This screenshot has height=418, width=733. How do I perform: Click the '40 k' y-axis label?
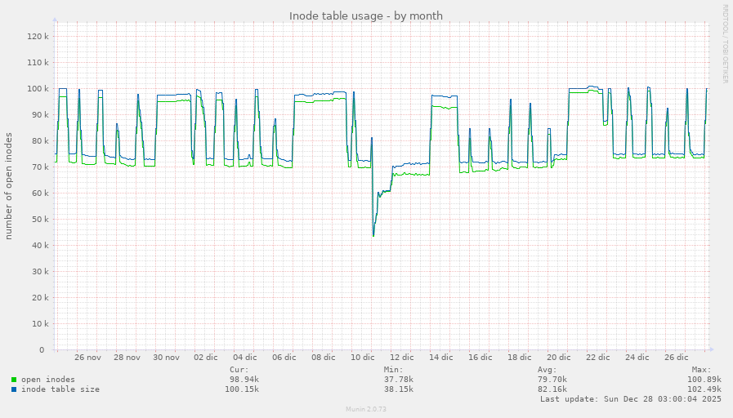40,246
